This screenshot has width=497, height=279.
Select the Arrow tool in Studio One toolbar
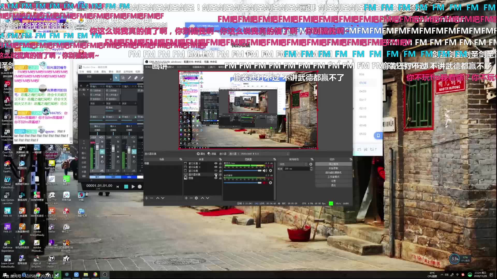(x=116, y=78)
